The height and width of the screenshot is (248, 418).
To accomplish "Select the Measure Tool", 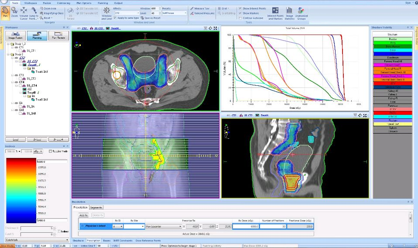I will point(201,8).
